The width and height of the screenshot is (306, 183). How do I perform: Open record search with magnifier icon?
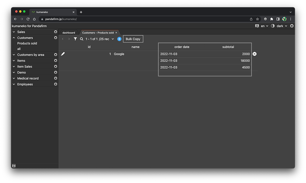[82, 39]
